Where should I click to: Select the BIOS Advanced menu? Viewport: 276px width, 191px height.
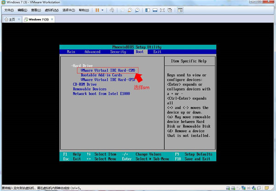pyautogui.click(x=92, y=52)
